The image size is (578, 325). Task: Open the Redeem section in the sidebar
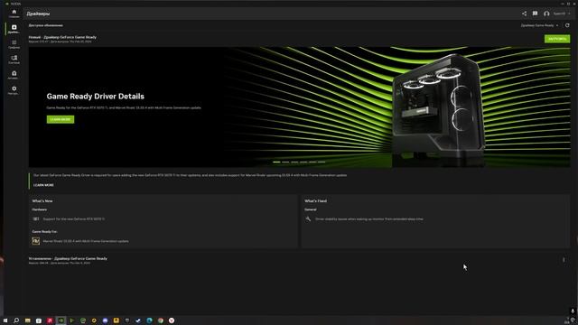coord(14,75)
